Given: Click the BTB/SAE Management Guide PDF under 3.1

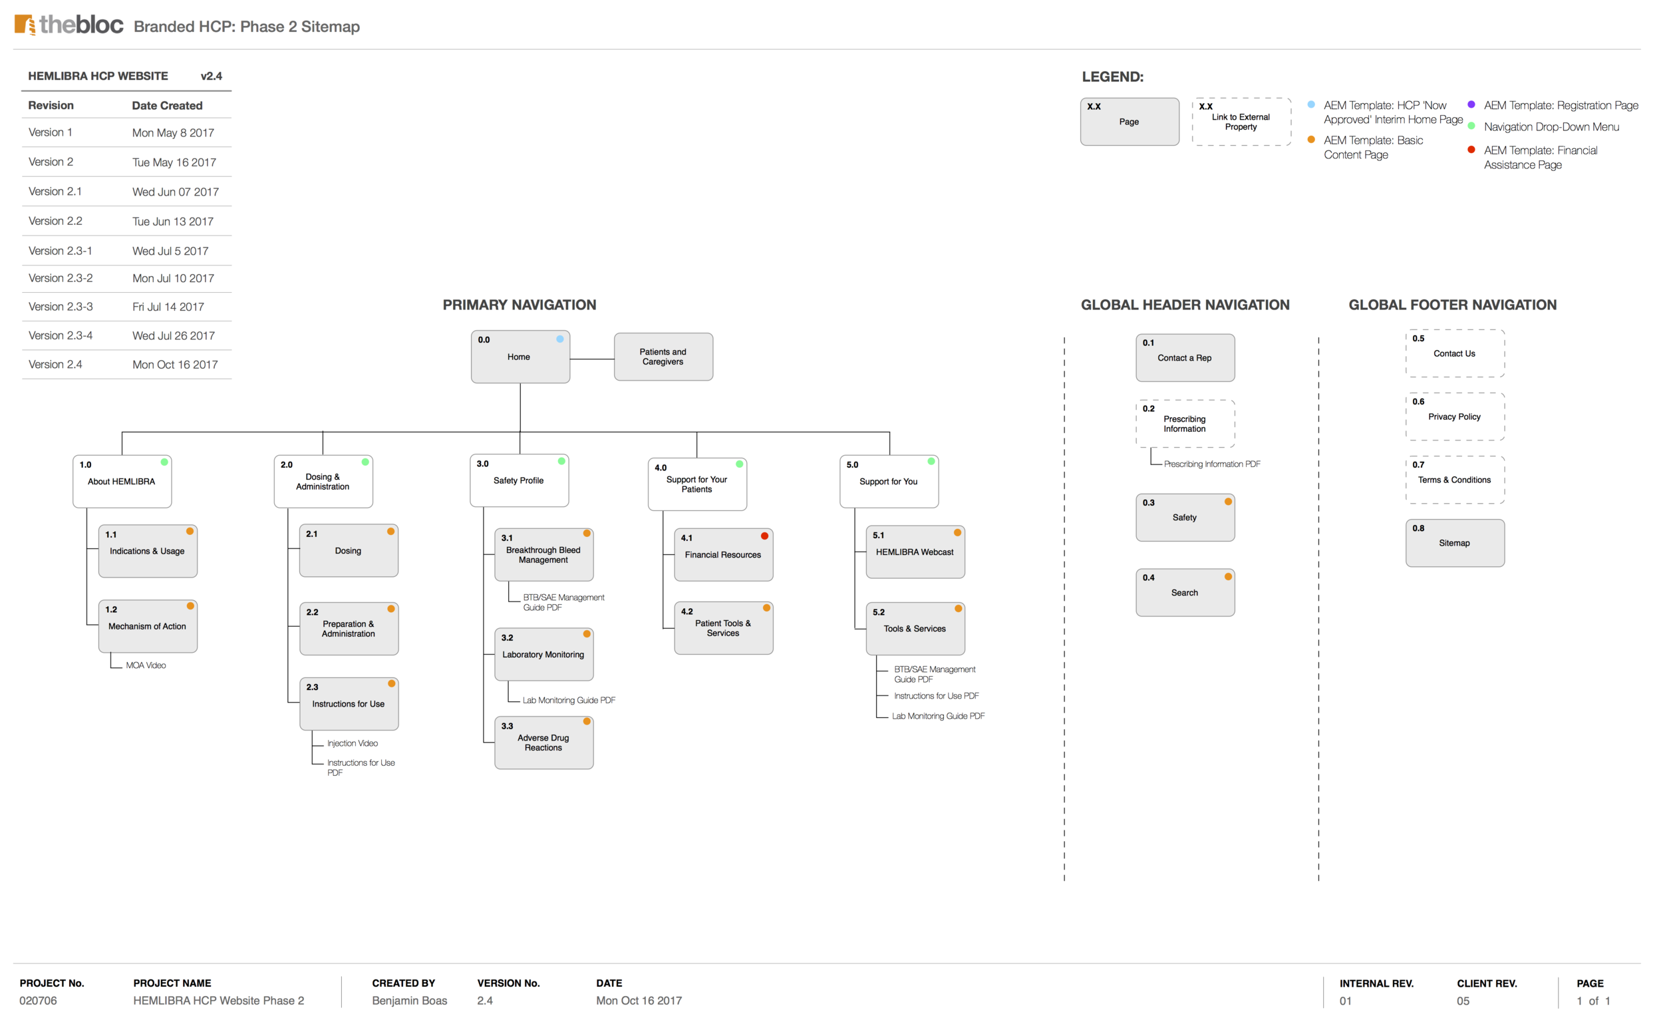Looking at the screenshot, I should click(x=563, y=603).
